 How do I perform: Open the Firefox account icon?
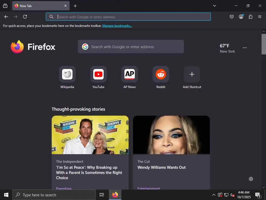(241, 16)
